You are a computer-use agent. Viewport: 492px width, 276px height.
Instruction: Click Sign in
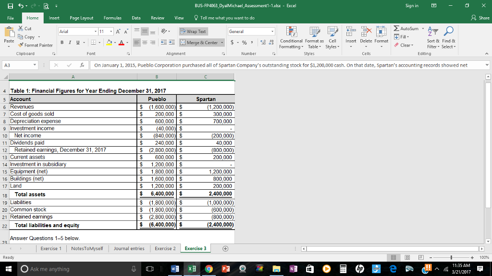412,6
